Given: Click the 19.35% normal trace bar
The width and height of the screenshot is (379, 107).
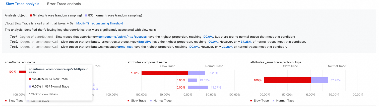Looking at the screenshot, I should (x=192, y=80).
